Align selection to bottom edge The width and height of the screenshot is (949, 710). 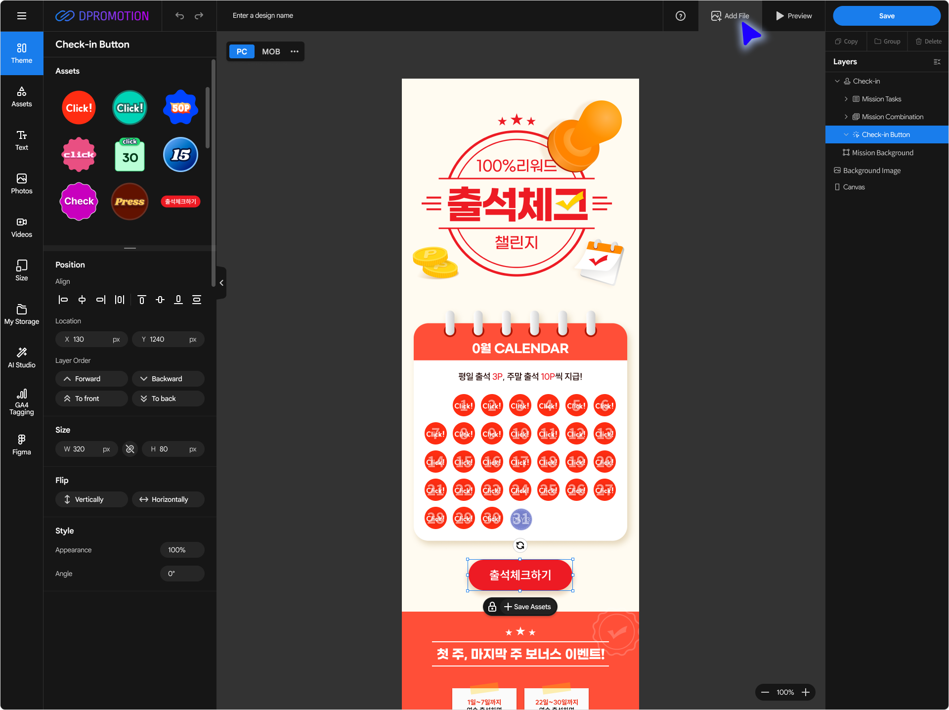[178, 300]
